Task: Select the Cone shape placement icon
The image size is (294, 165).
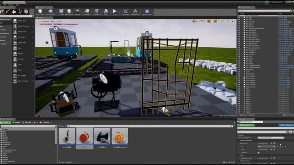Action: 15,65
